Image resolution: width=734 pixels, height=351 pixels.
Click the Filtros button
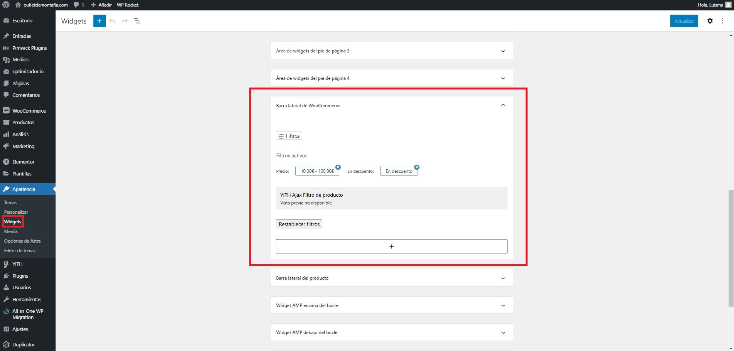tap(289, 136)
